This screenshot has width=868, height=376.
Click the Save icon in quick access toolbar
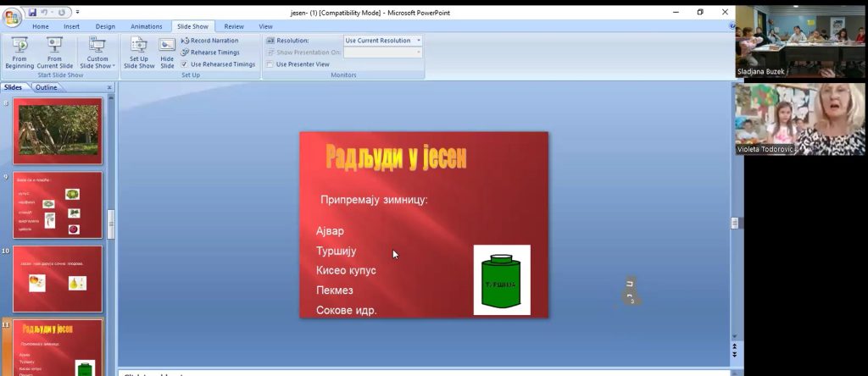click(x=32, y=13)
